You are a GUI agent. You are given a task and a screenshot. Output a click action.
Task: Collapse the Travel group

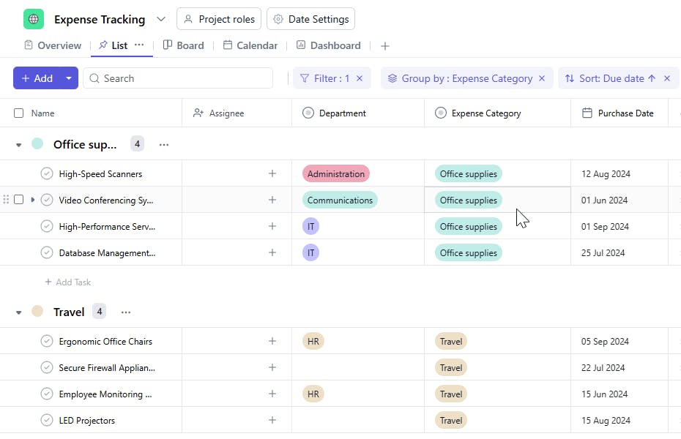pyautogui.click(x=19, y=312)
